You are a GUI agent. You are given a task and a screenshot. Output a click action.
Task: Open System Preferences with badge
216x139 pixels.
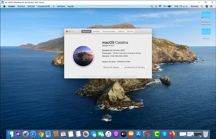(x=146, y=134)
